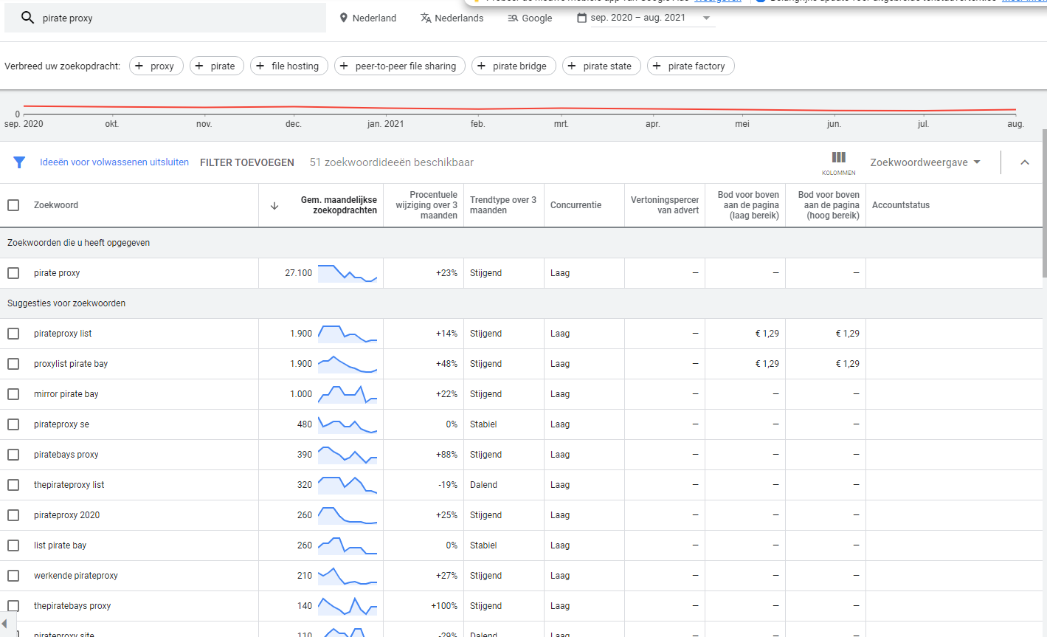Sort by Gem. maandelijkse zoekopdrachten column
Screen dimensions: 1047x637
[x=339, y=205]
